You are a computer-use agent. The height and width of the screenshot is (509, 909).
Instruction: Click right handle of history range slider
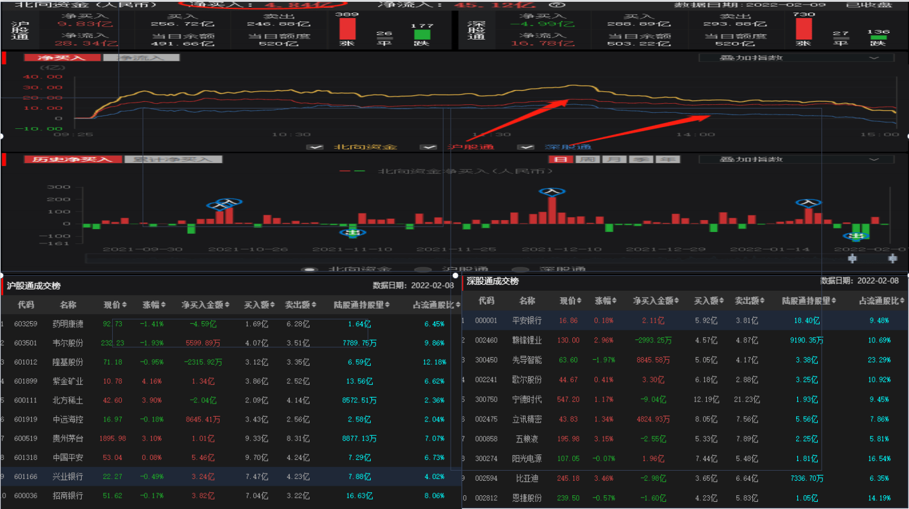(892, 258)
